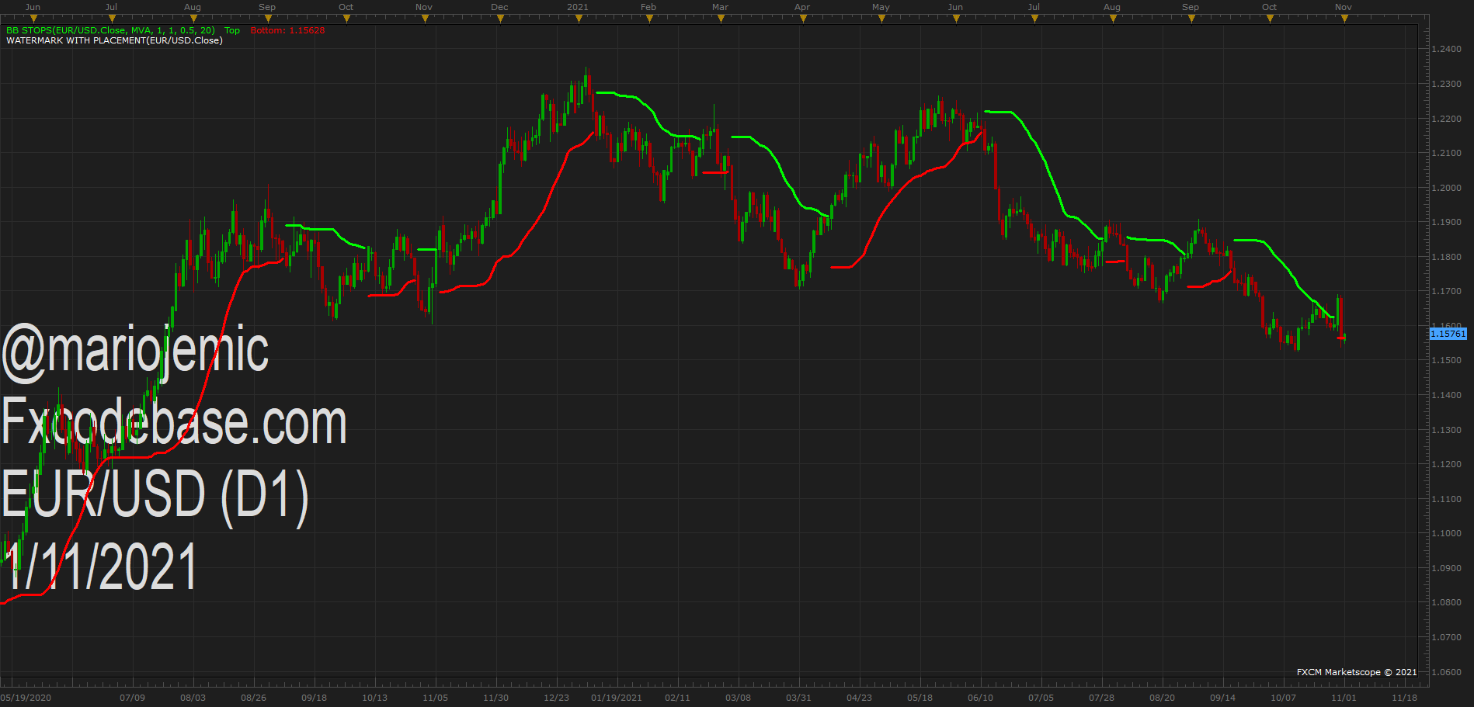Click the 1.0700 price axis label

coord(1446,637)
